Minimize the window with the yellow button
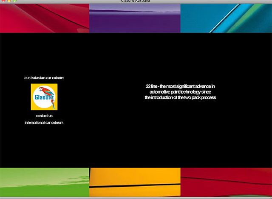This screenshot has width=272, height=199. (9, 1)
